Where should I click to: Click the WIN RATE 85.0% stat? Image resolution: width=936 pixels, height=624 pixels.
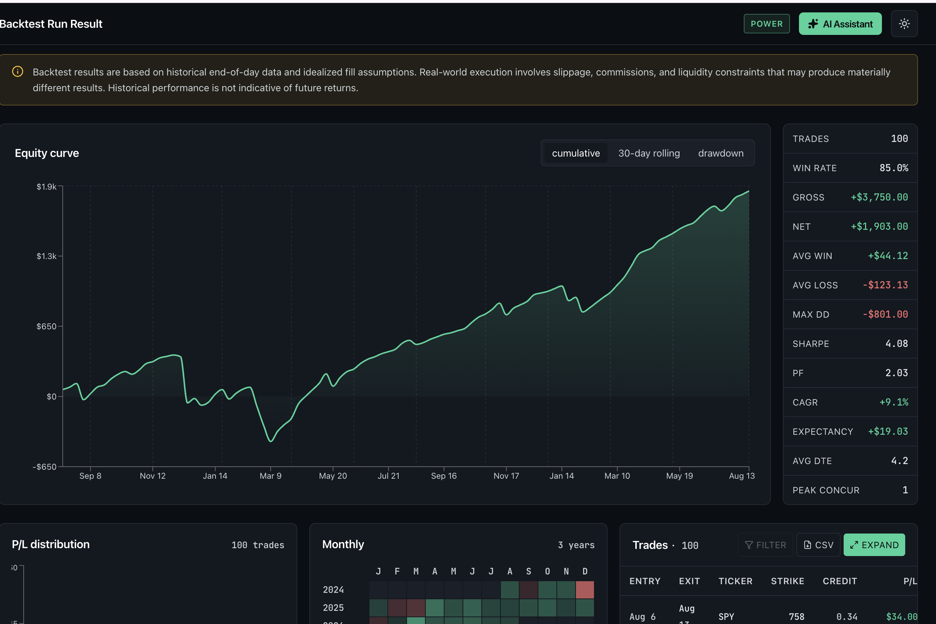[850, 168]
